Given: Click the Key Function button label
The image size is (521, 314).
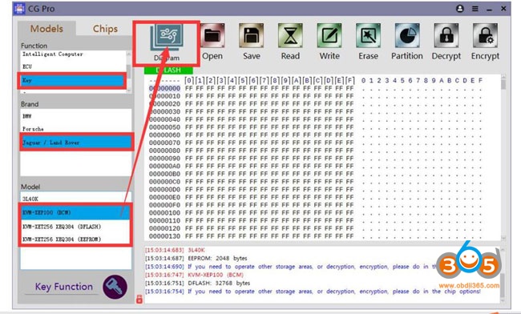Looking at the screenshot, I should click(x=64, y=287).
